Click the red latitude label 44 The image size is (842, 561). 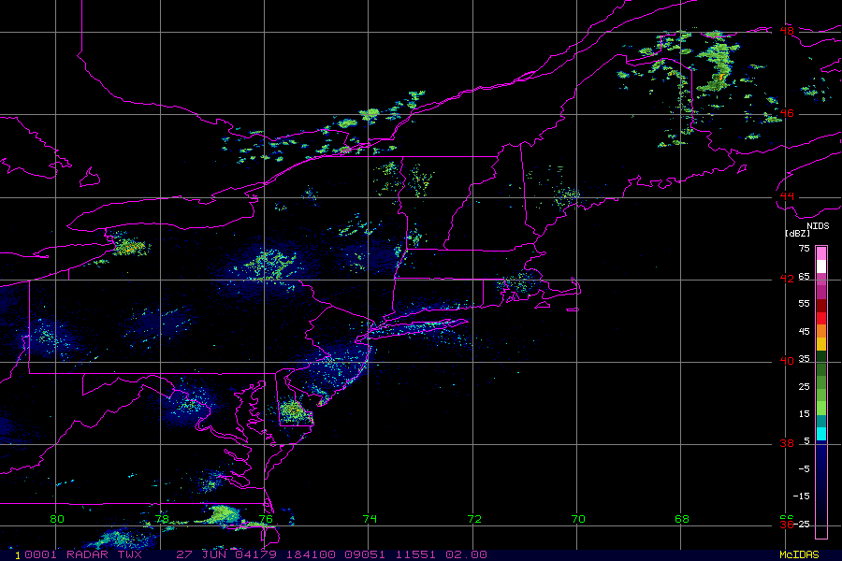click(x=787, y=196)
